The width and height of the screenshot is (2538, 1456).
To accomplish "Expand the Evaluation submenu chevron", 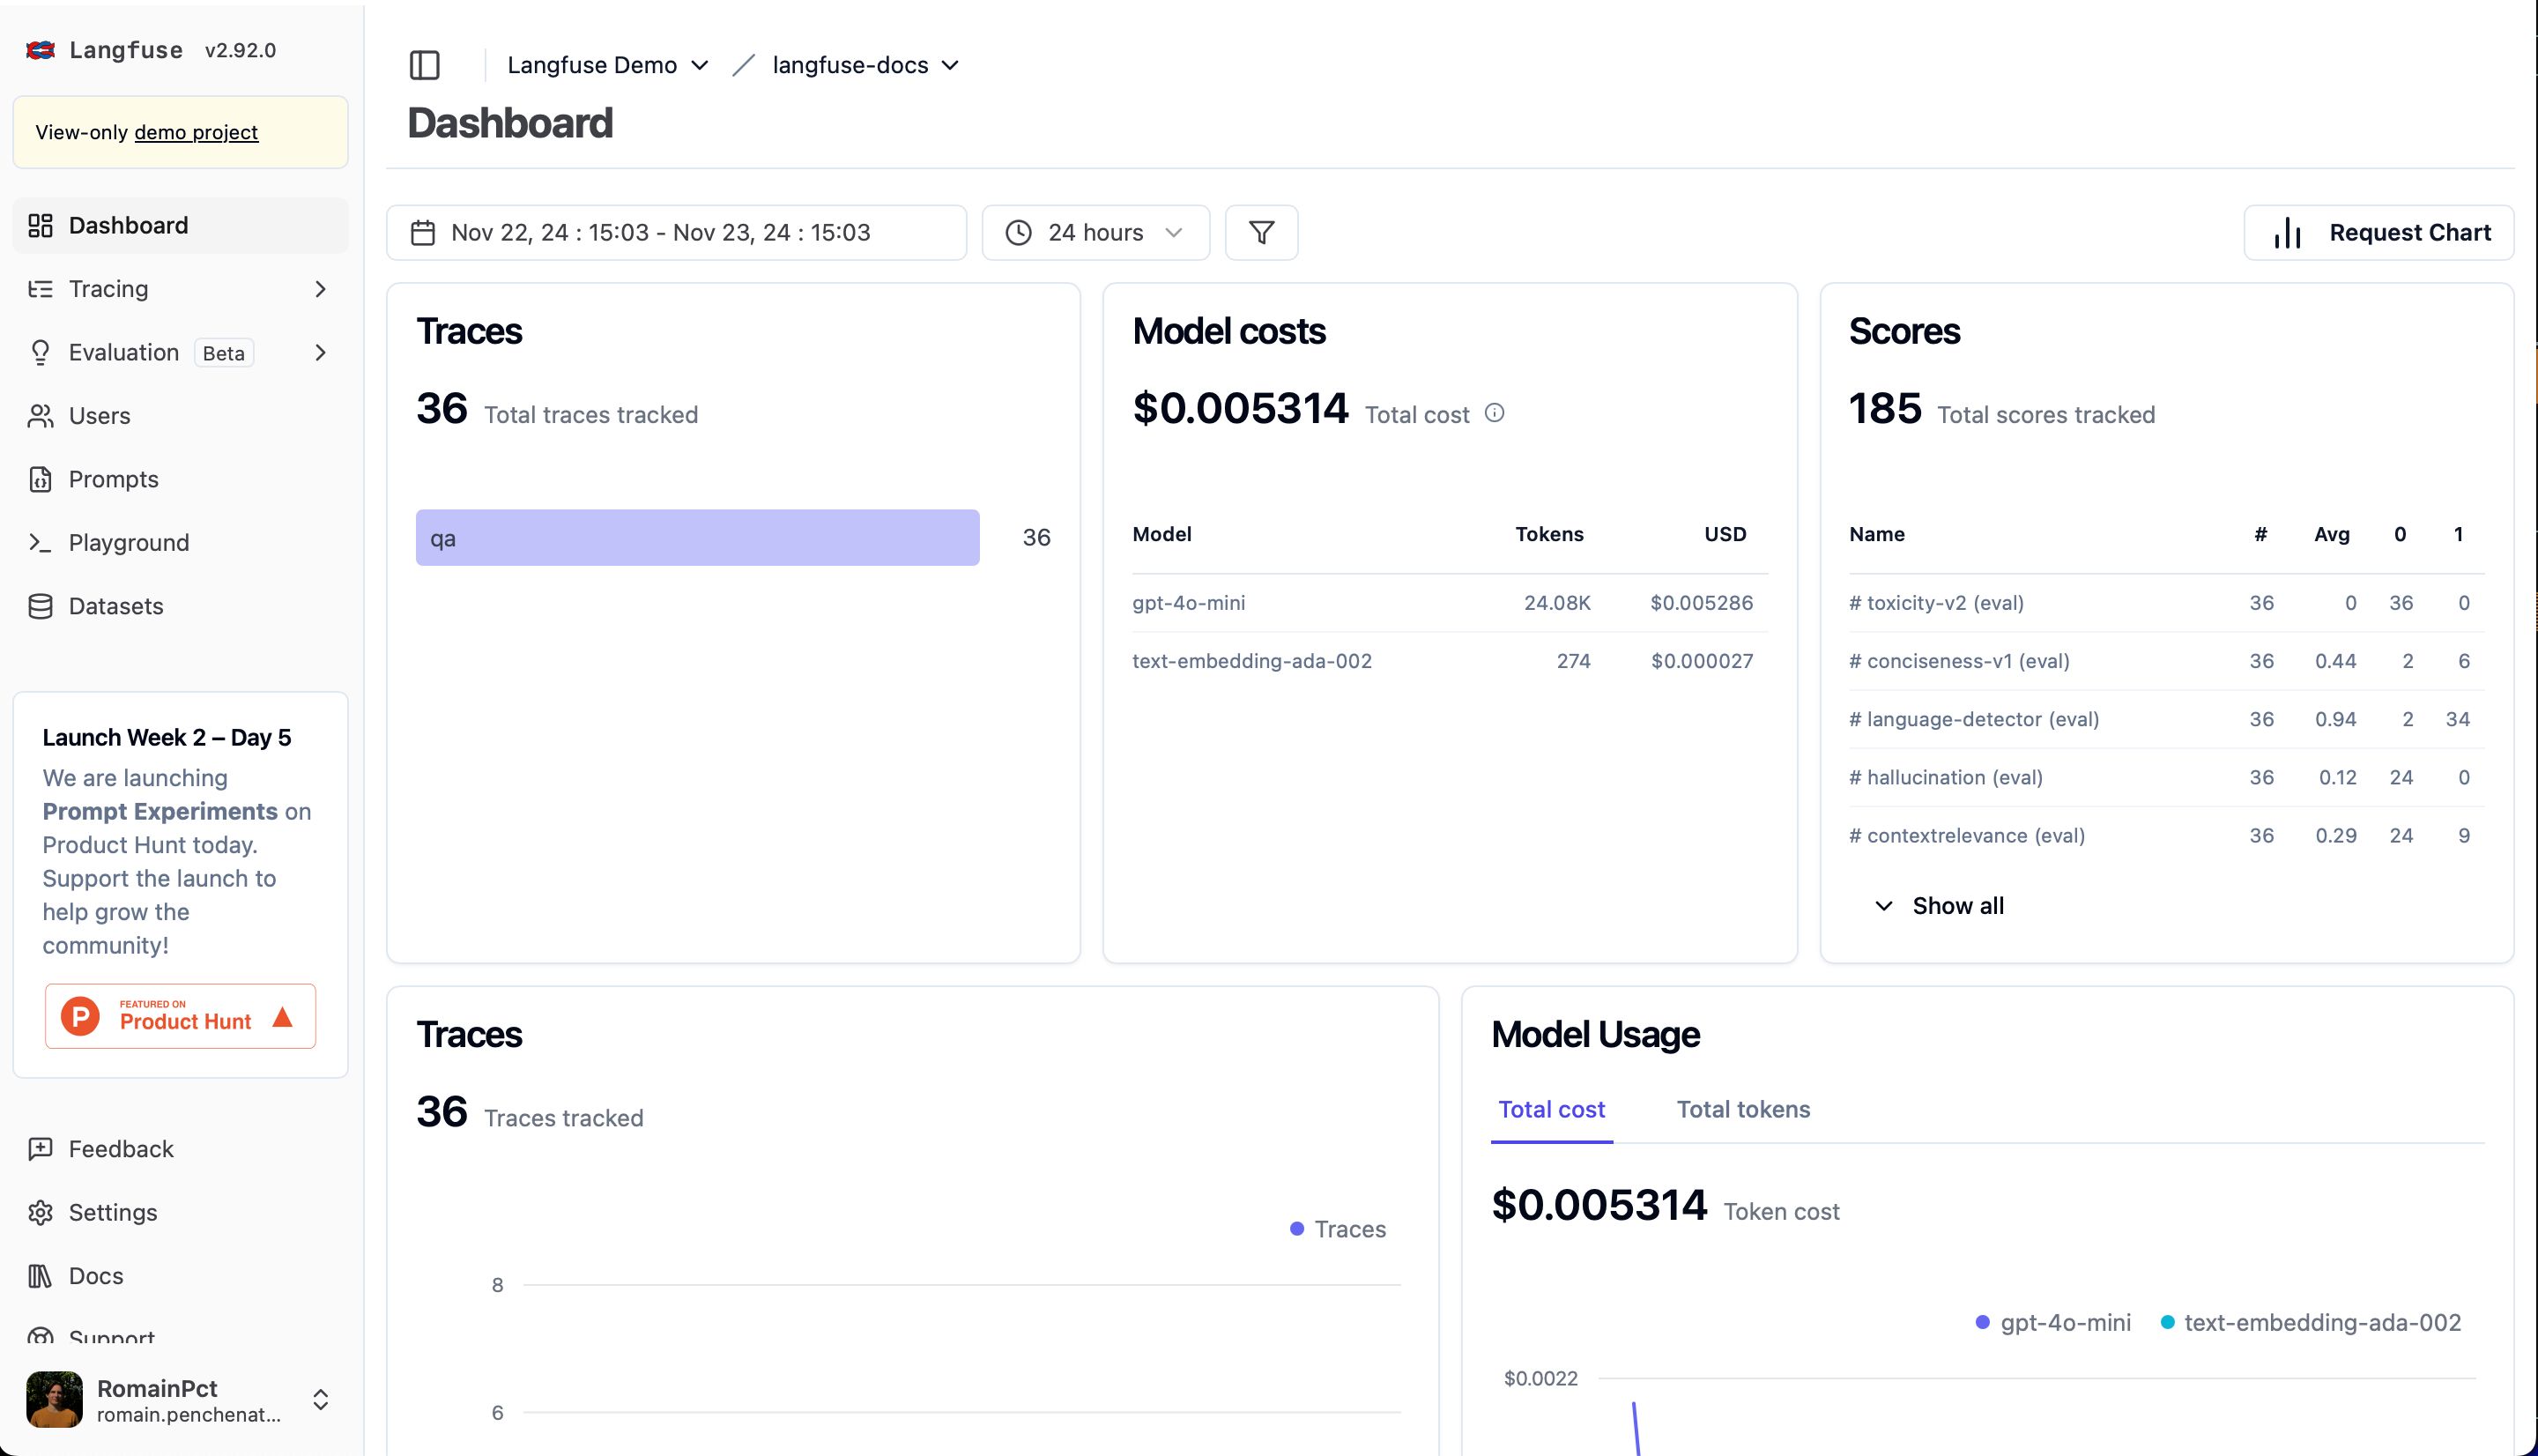I will 320,353.
